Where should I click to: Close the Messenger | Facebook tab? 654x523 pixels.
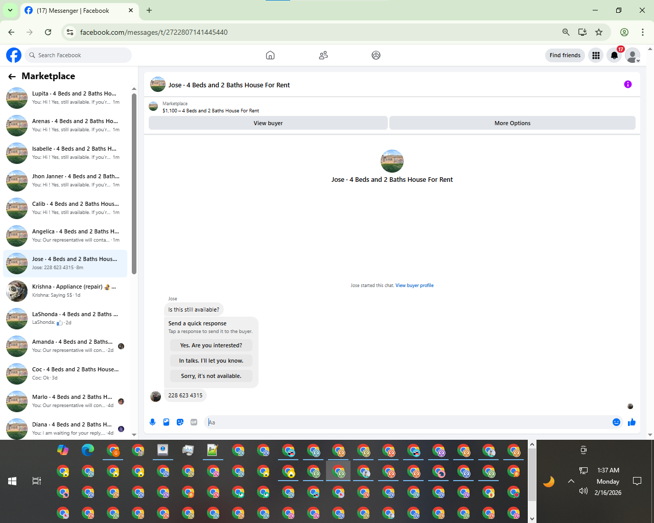pos(131,10)
